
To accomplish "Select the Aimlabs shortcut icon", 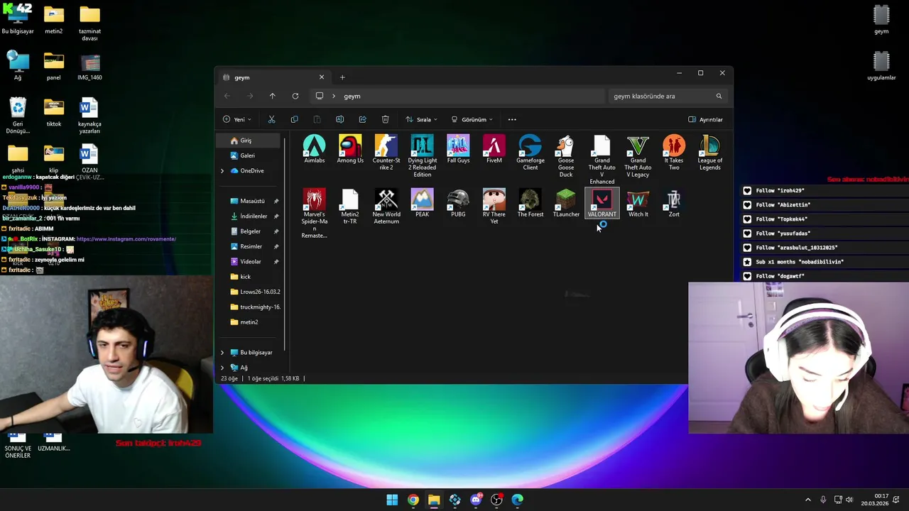I will [315, 150].
